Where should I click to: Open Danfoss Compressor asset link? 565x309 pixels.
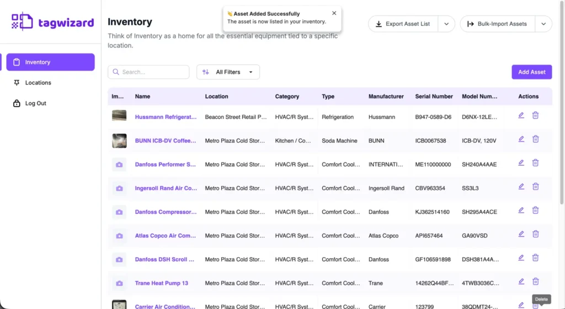click(x=166, y=212)
